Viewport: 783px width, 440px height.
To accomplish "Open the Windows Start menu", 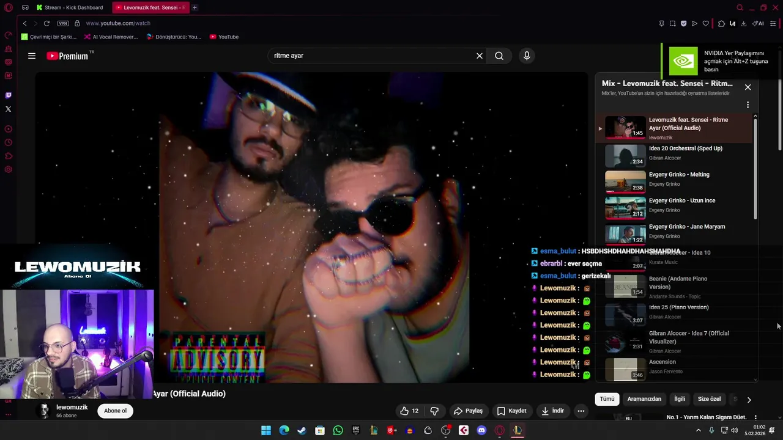I will coord(266,430).
